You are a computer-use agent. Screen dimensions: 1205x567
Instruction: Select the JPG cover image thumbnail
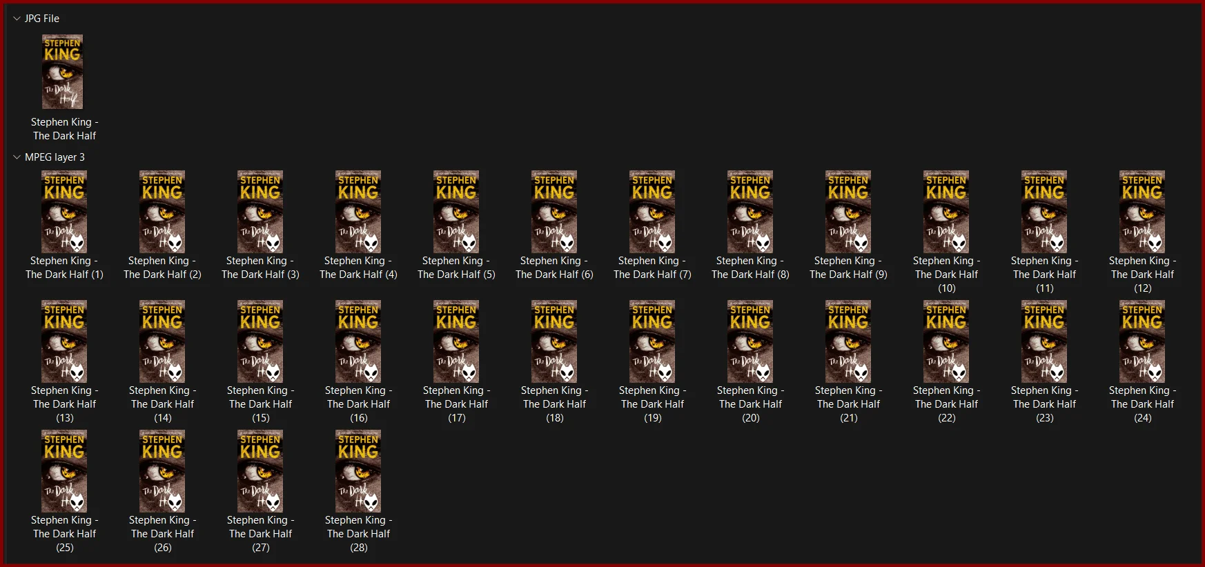63,72
